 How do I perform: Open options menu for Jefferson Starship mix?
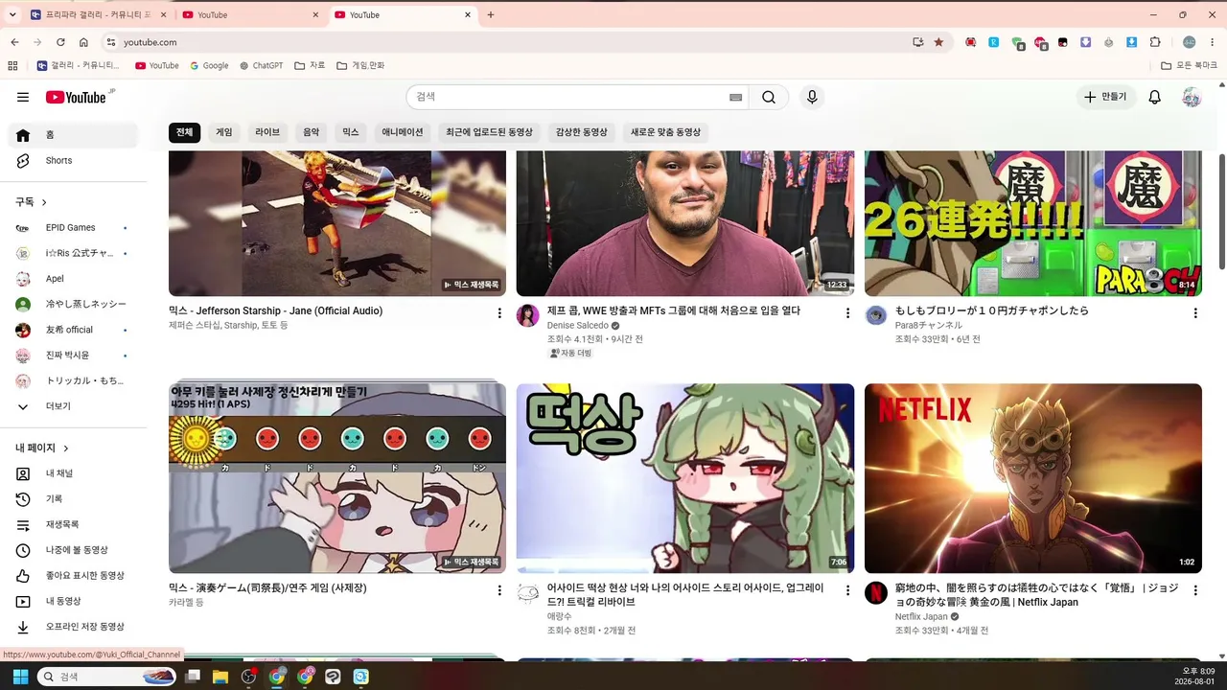click(x=499, y=313)
